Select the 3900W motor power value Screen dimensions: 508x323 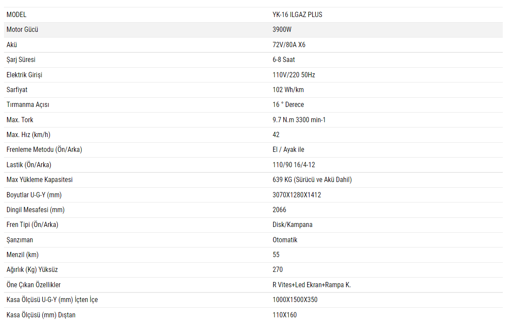282,30
